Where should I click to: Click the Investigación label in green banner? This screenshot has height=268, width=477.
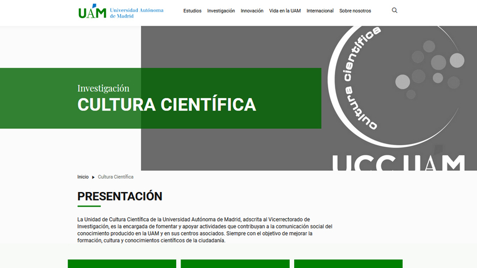pyautogui.click(x=103, y=88)
